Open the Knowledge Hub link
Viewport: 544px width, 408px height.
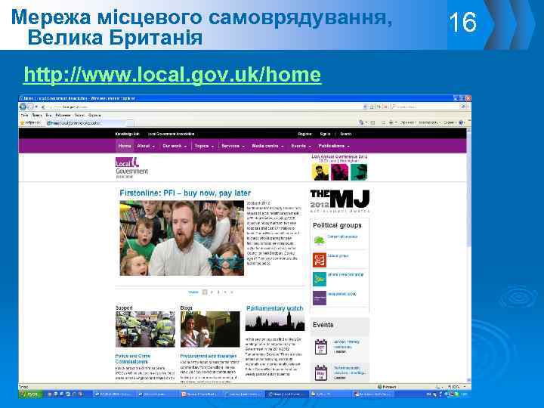[x=128, y=134]
